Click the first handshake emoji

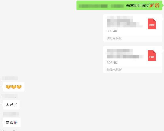pos(8,87)
